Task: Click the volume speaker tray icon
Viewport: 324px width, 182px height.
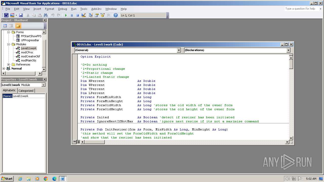Action: coord(288,179)
